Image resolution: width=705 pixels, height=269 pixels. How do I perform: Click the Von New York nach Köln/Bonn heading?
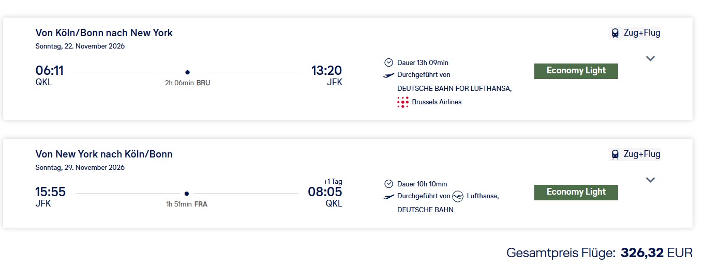[x=104, y=154]
